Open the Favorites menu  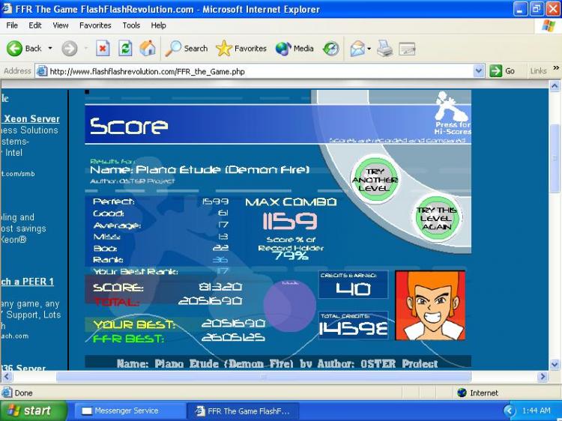coord(95,25)
